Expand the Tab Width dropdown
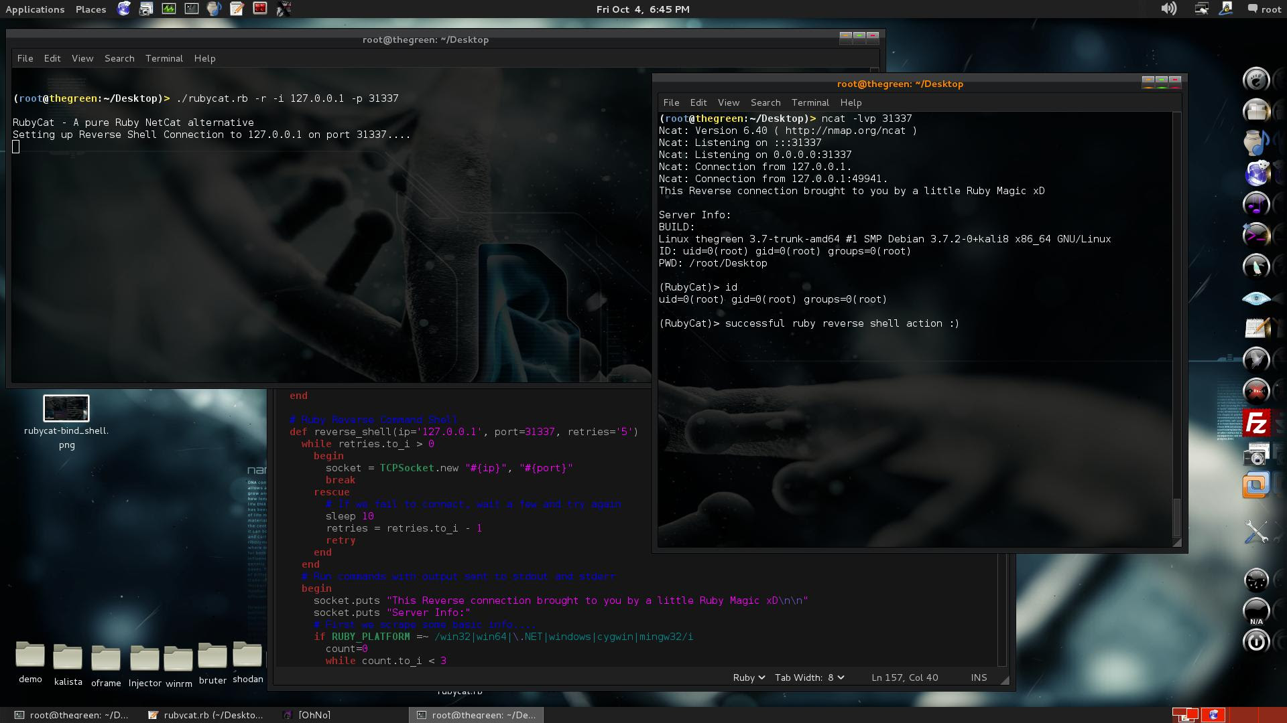Image resolution: width=1287 pixels, height=723 pixels. click(809, 677)
